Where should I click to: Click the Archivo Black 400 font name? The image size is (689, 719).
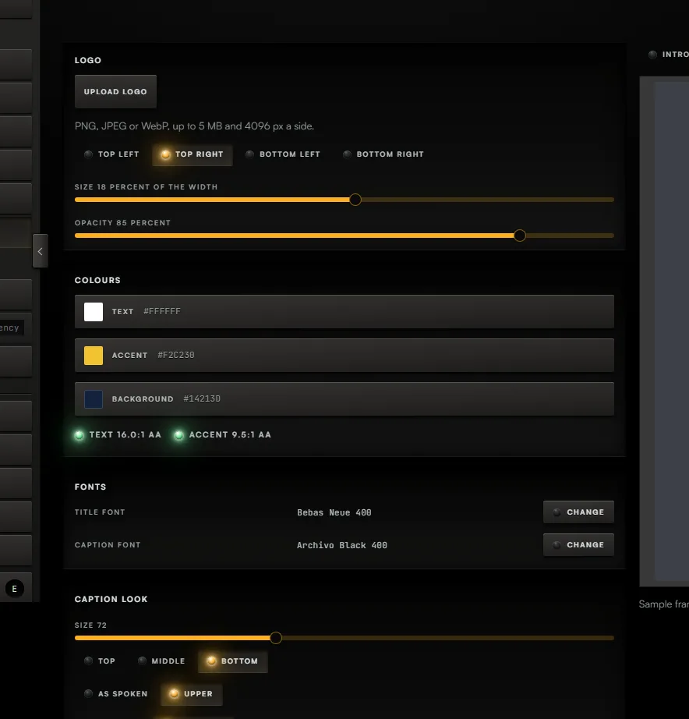342,545
